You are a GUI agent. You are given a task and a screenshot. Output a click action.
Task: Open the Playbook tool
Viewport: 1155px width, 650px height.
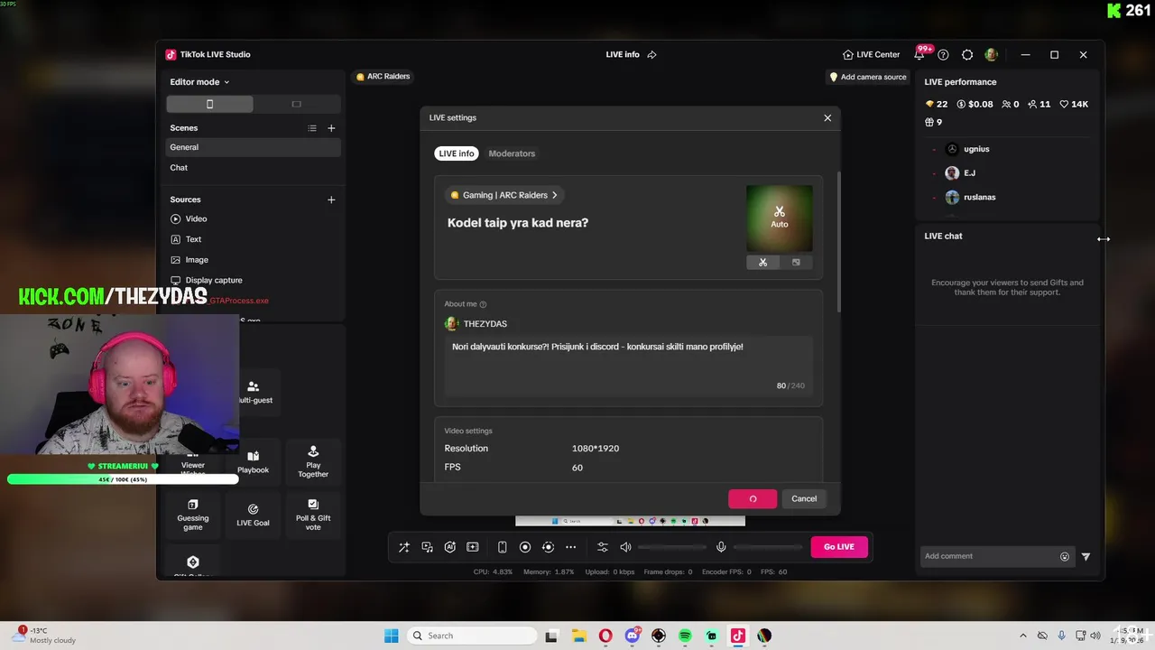tap(254, 461)
